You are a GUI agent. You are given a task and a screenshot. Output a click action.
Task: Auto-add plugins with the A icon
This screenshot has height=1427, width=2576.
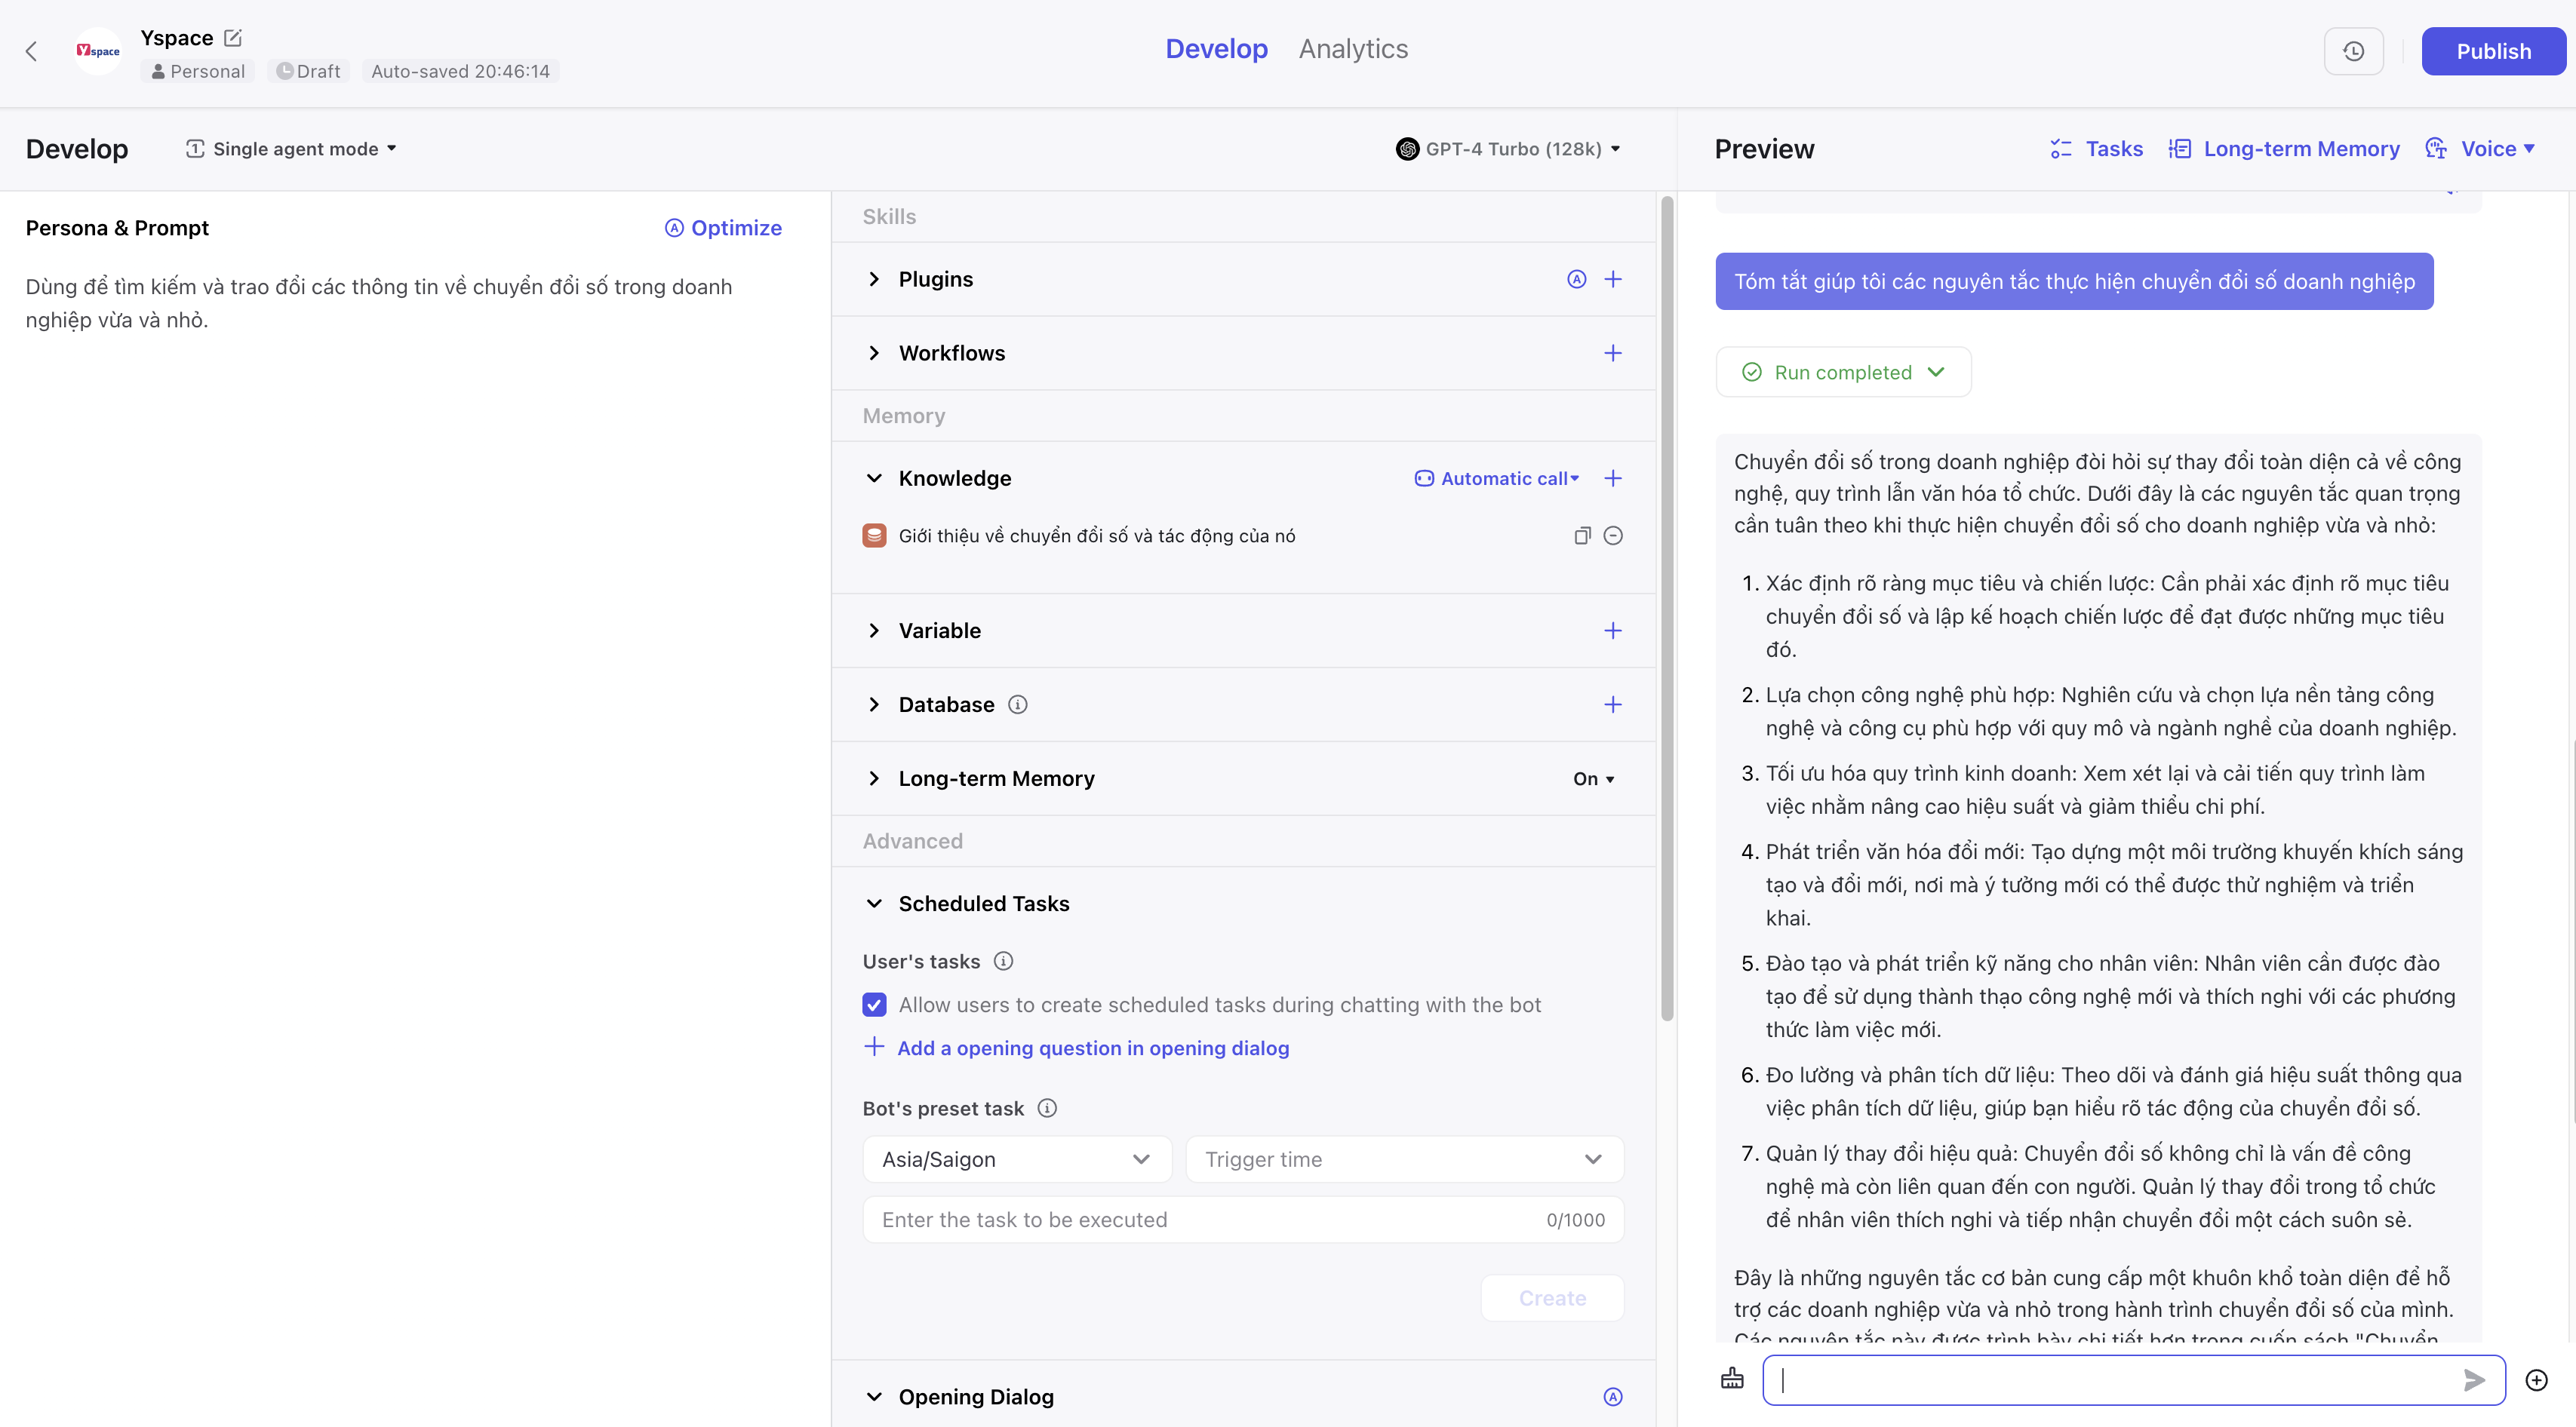pos(1576,279)
